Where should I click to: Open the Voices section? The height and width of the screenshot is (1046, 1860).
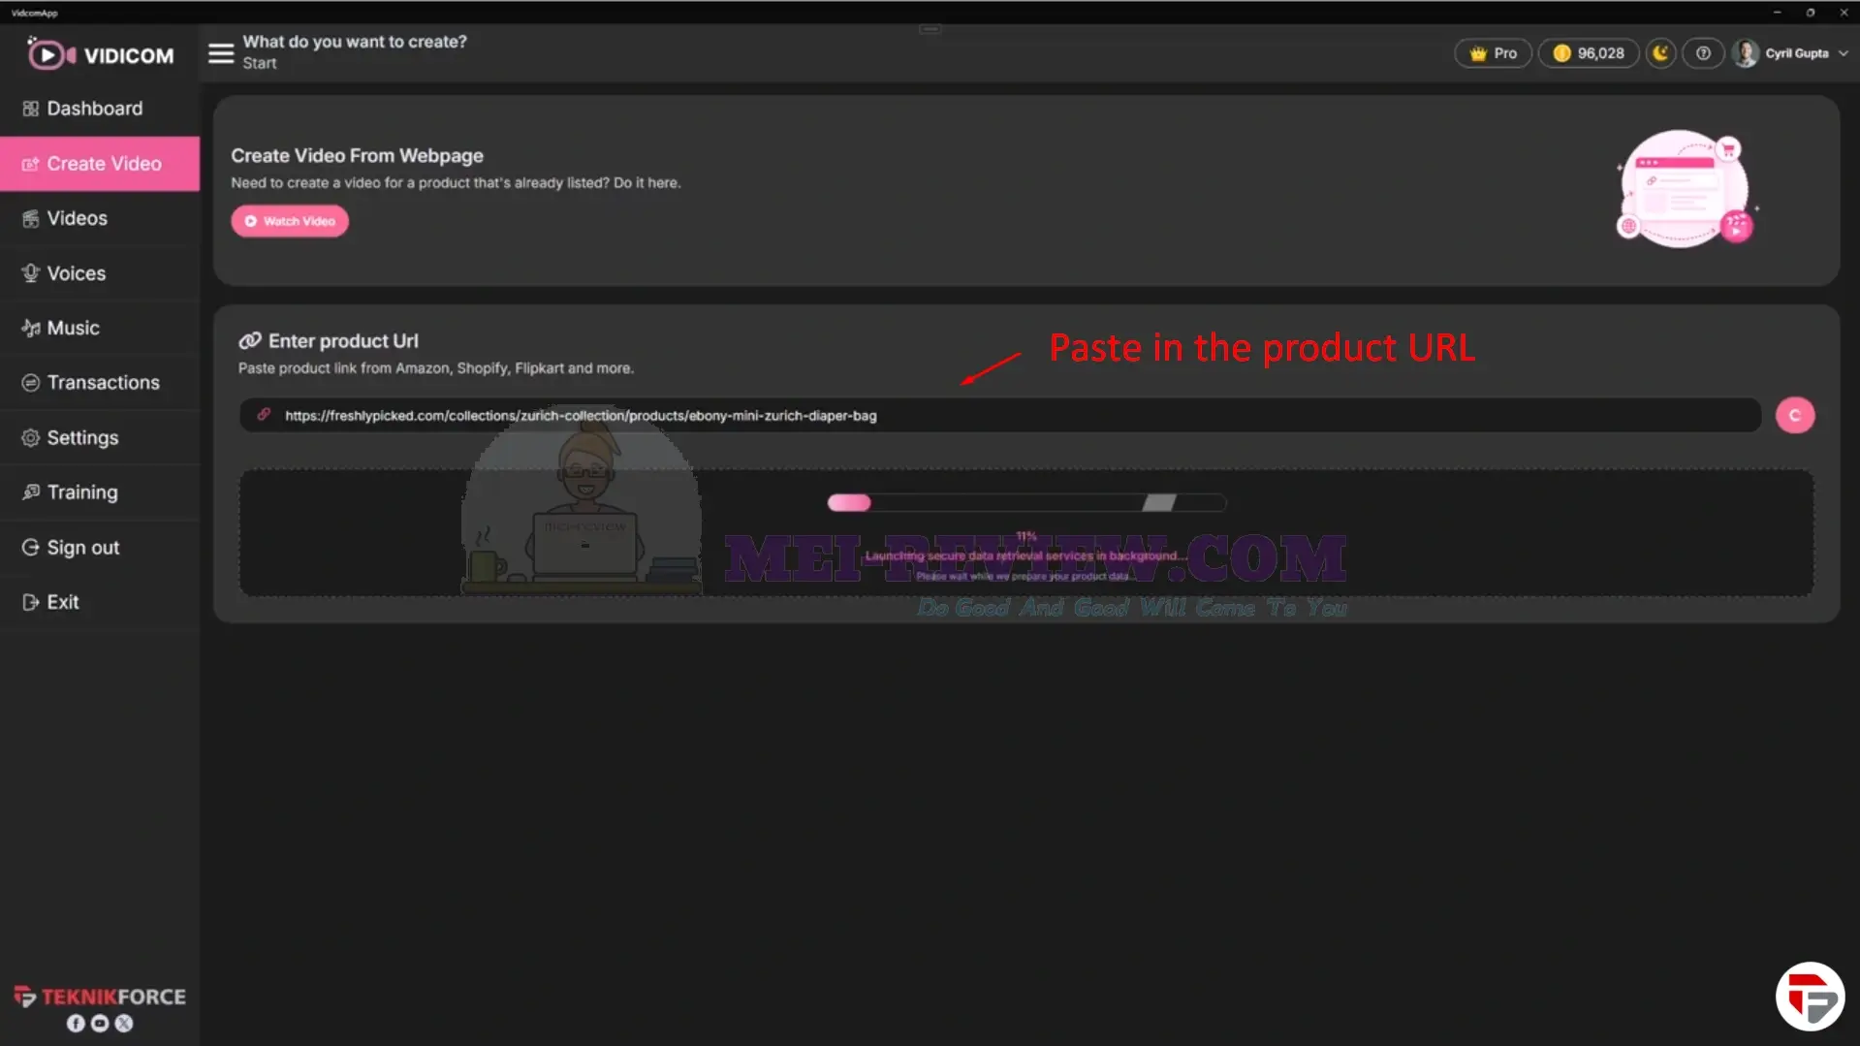click(100, 273)
